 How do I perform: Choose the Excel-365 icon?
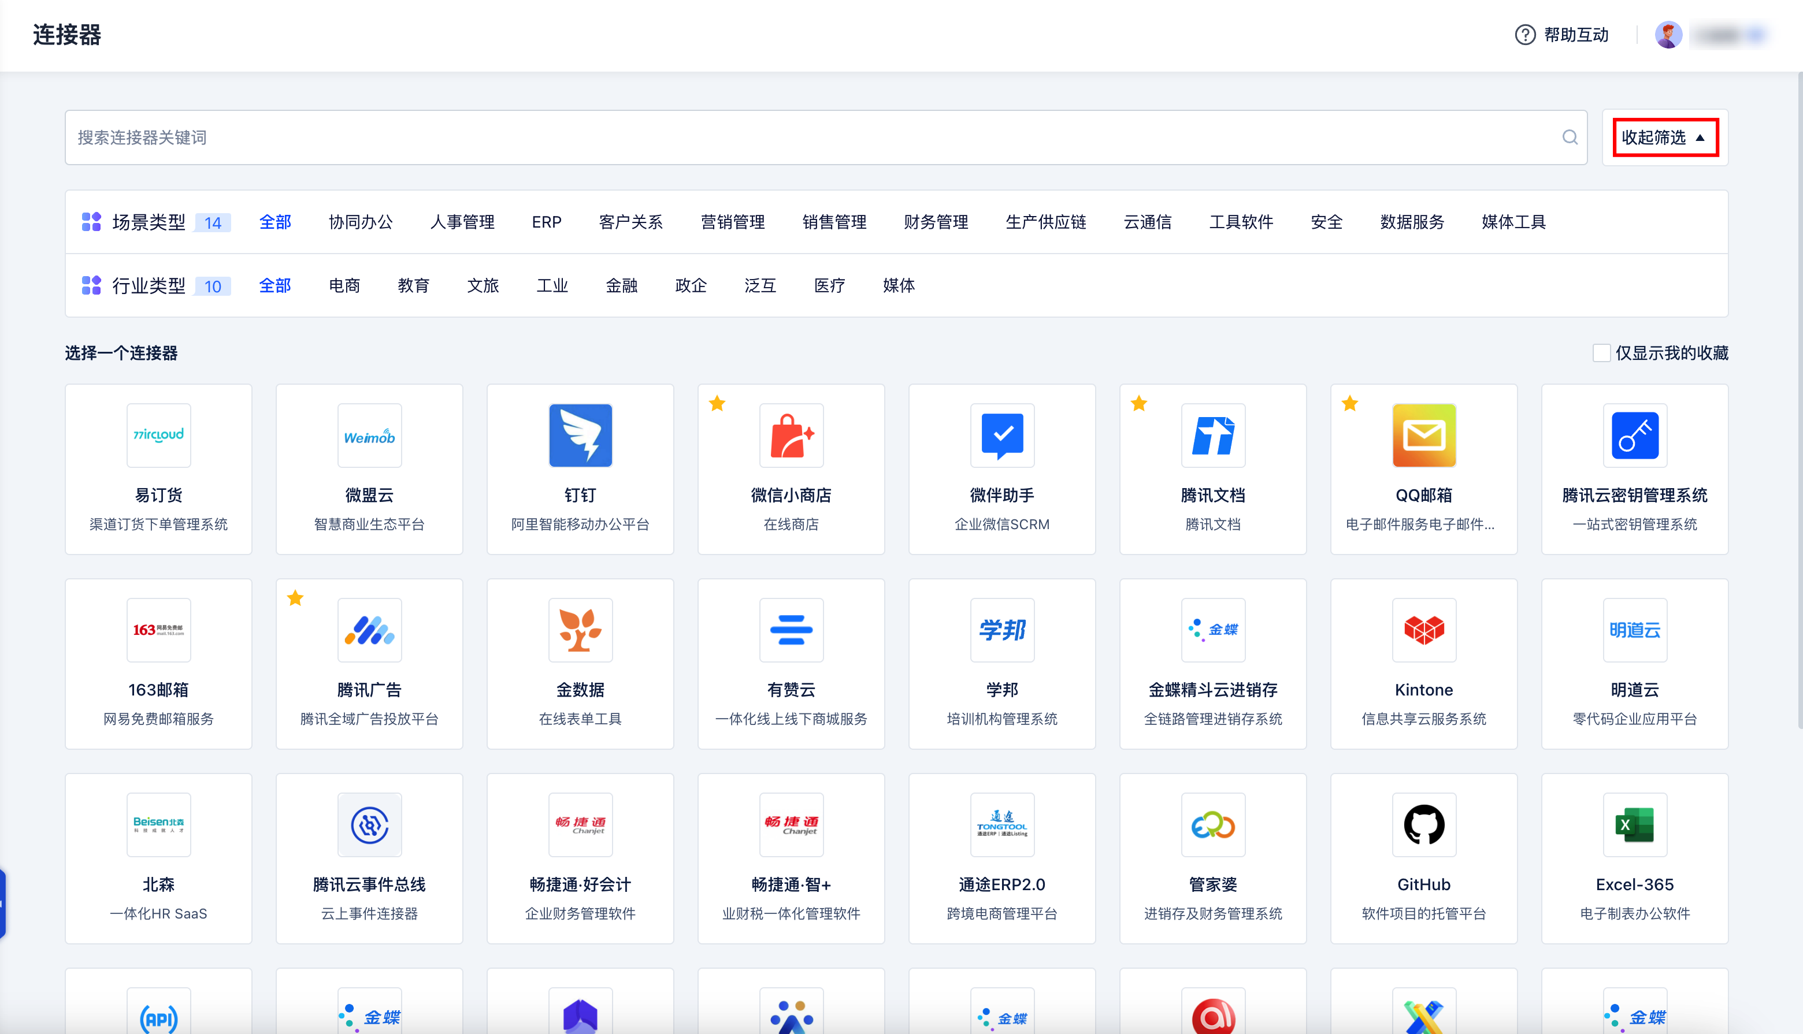tap(1635, 824)
